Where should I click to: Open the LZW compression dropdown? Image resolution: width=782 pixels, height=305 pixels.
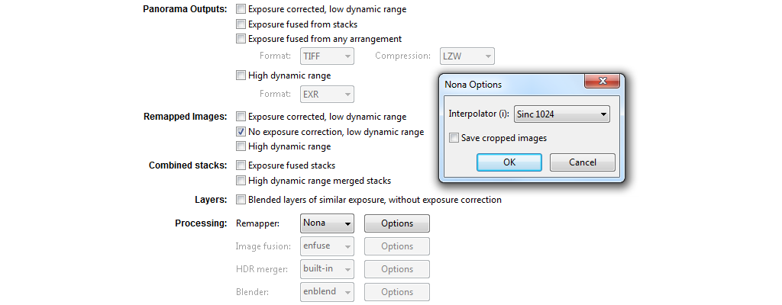click(467, 56)
